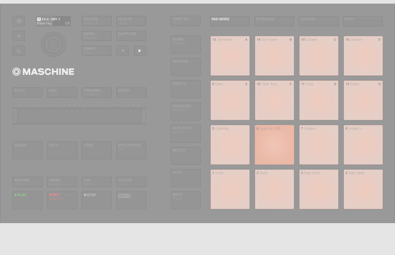Select the MOD strip mode button
The width and height of the screenshot is (395, 255).
(62, 93)
